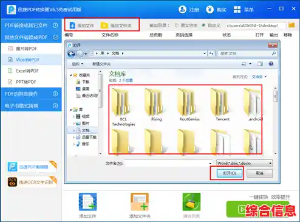Click the 购买 yen purchase icon
Image resolution: width=300 pixels, height=222 pixels.
pyautogui.click(x=210, y=9)
